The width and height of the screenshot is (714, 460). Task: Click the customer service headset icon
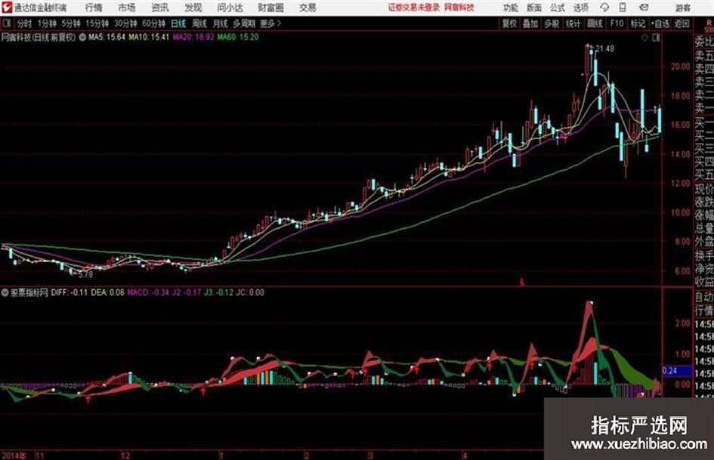click(604, 8)
